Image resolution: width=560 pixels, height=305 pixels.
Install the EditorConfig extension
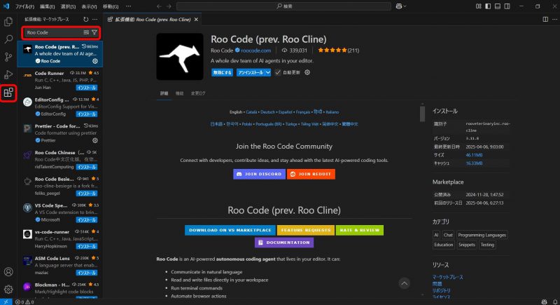[86, 114]
